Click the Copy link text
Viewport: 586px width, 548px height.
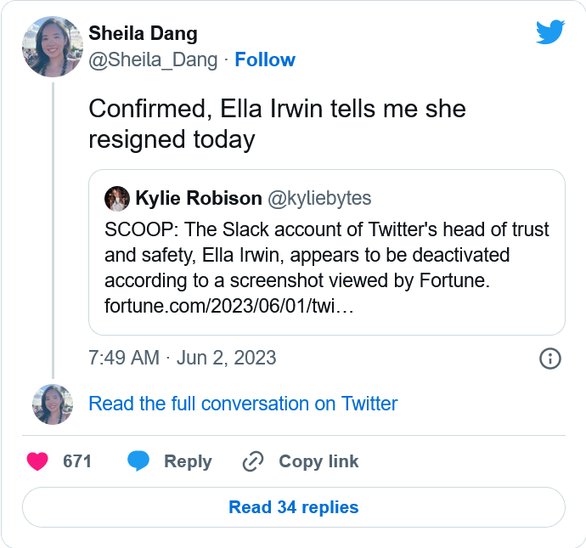318,461
